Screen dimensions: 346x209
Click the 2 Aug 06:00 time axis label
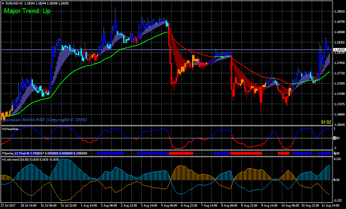pos(109,206)
